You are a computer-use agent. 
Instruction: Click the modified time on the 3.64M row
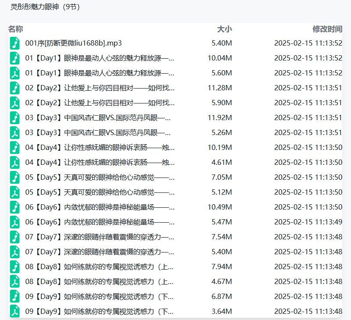point(308,312)
